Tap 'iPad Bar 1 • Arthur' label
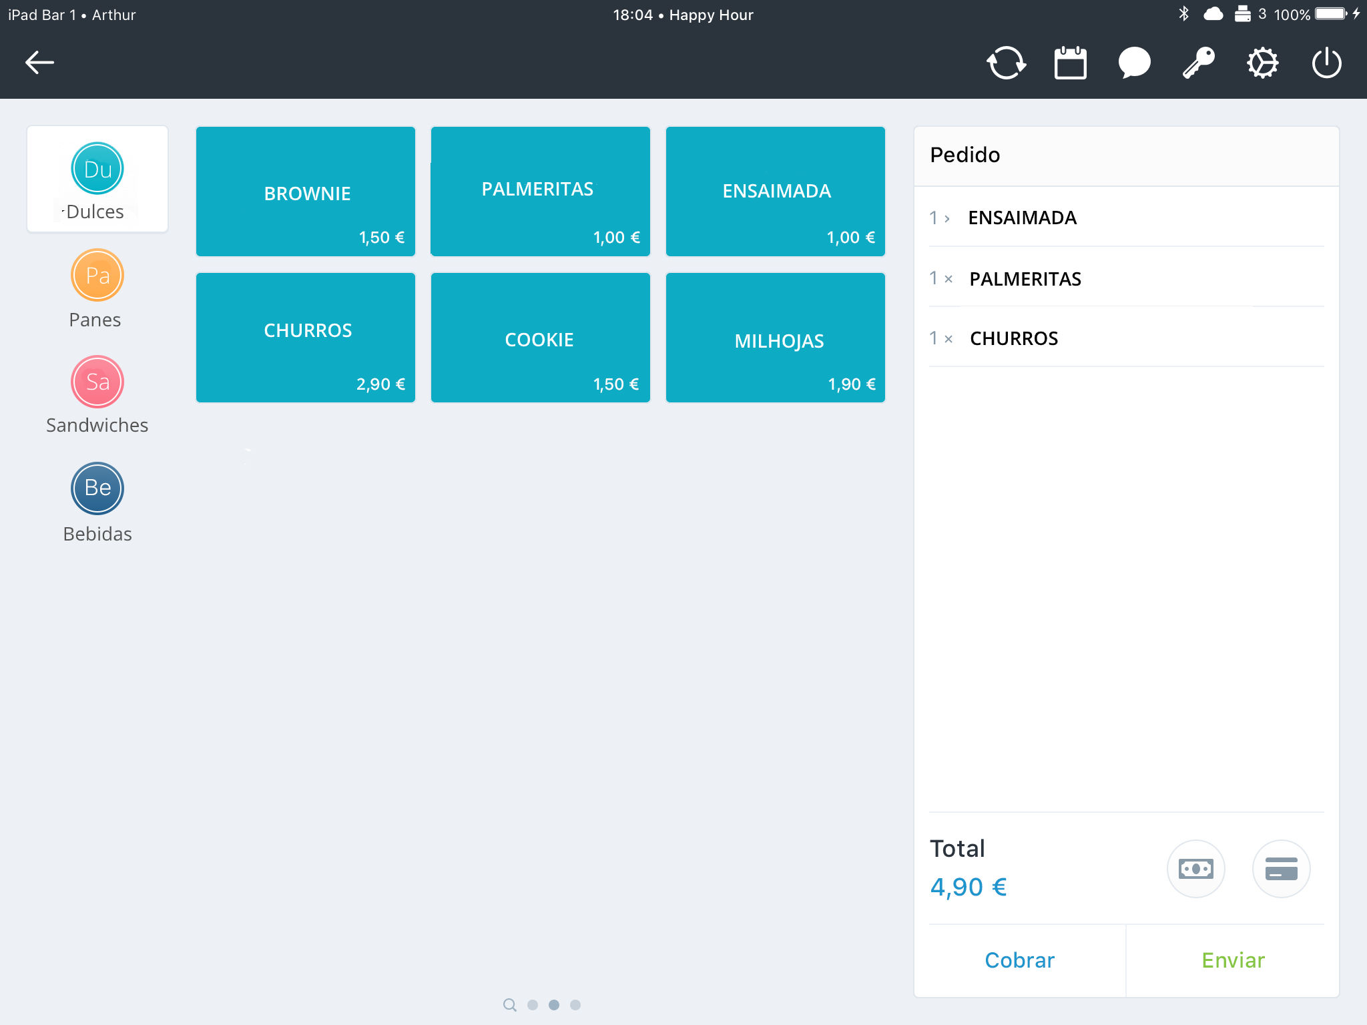This screenshot has width=1367, height=1025. 72,15
